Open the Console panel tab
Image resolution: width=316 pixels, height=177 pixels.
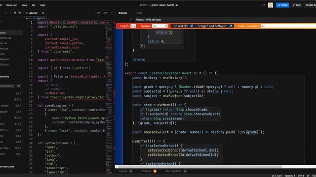123,171
